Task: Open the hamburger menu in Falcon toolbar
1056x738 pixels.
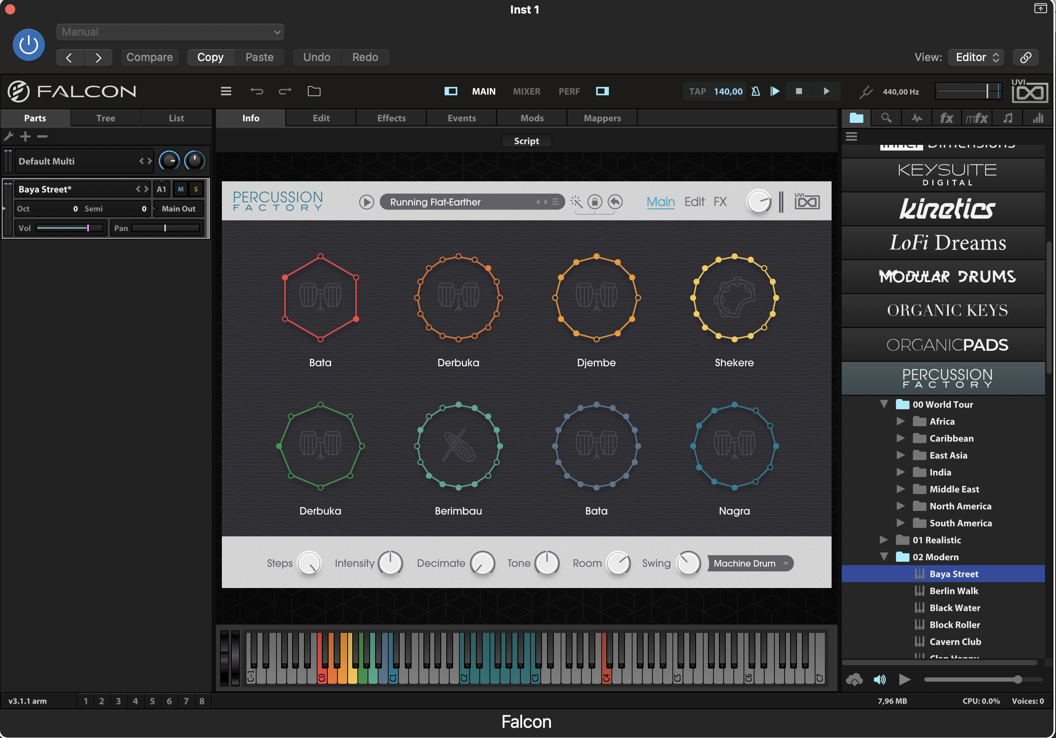Action: click(226, 91)
